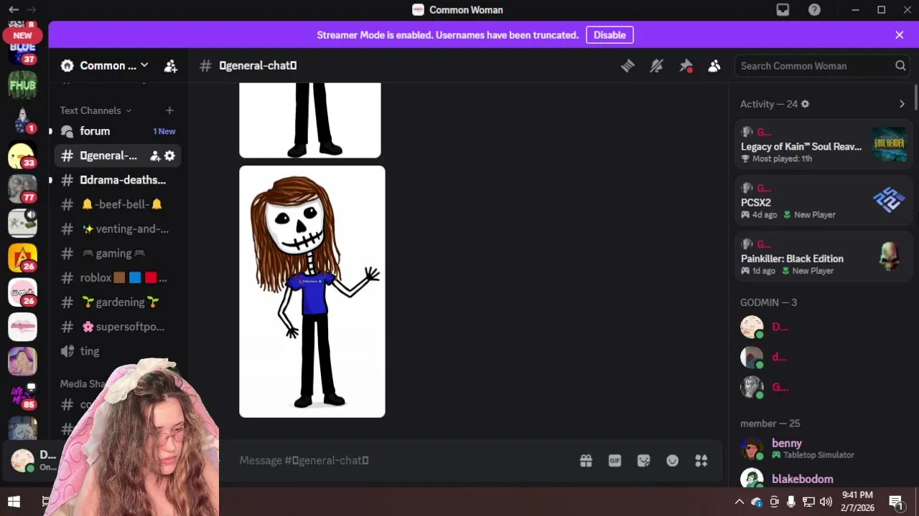
Task: Open the duck server with 33 badge
Action: click(22, 155)
